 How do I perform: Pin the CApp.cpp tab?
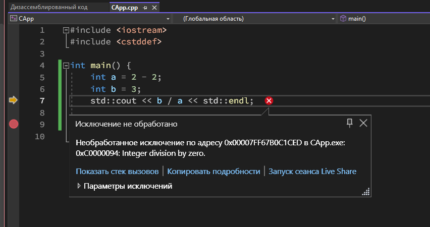(x=145, y=8)
